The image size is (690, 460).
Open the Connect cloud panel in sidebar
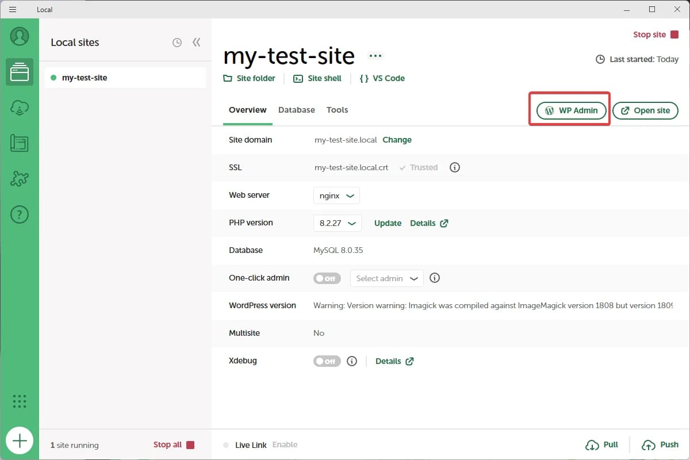[x=20, y=108]
